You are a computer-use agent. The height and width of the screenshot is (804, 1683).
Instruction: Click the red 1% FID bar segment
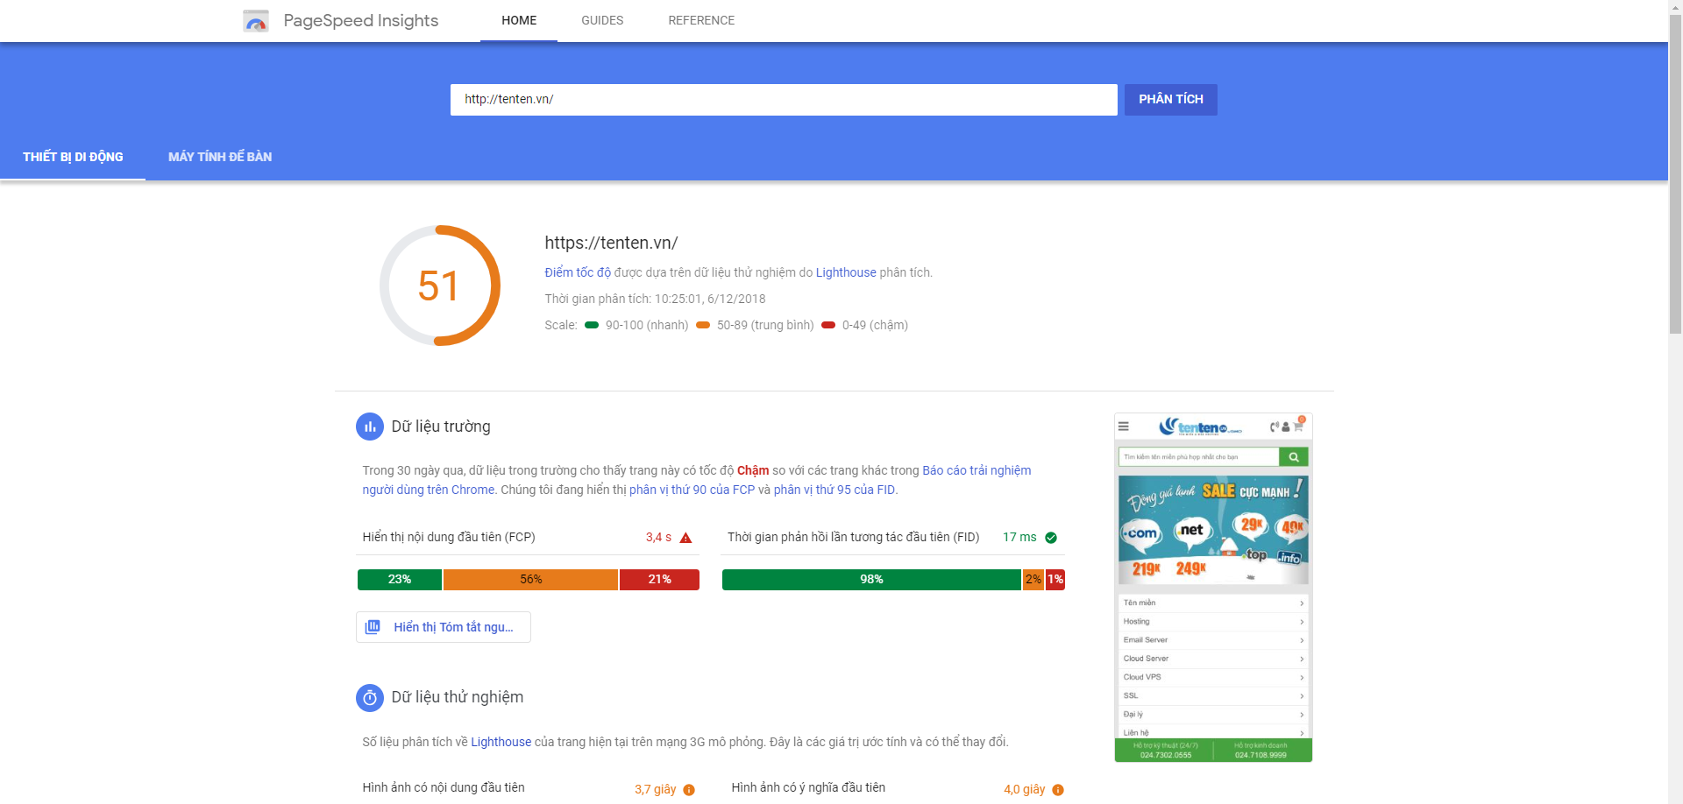pos(1055,580)
